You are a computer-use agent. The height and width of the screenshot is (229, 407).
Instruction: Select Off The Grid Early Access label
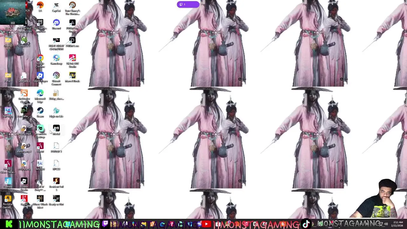(x=24, y=30)
